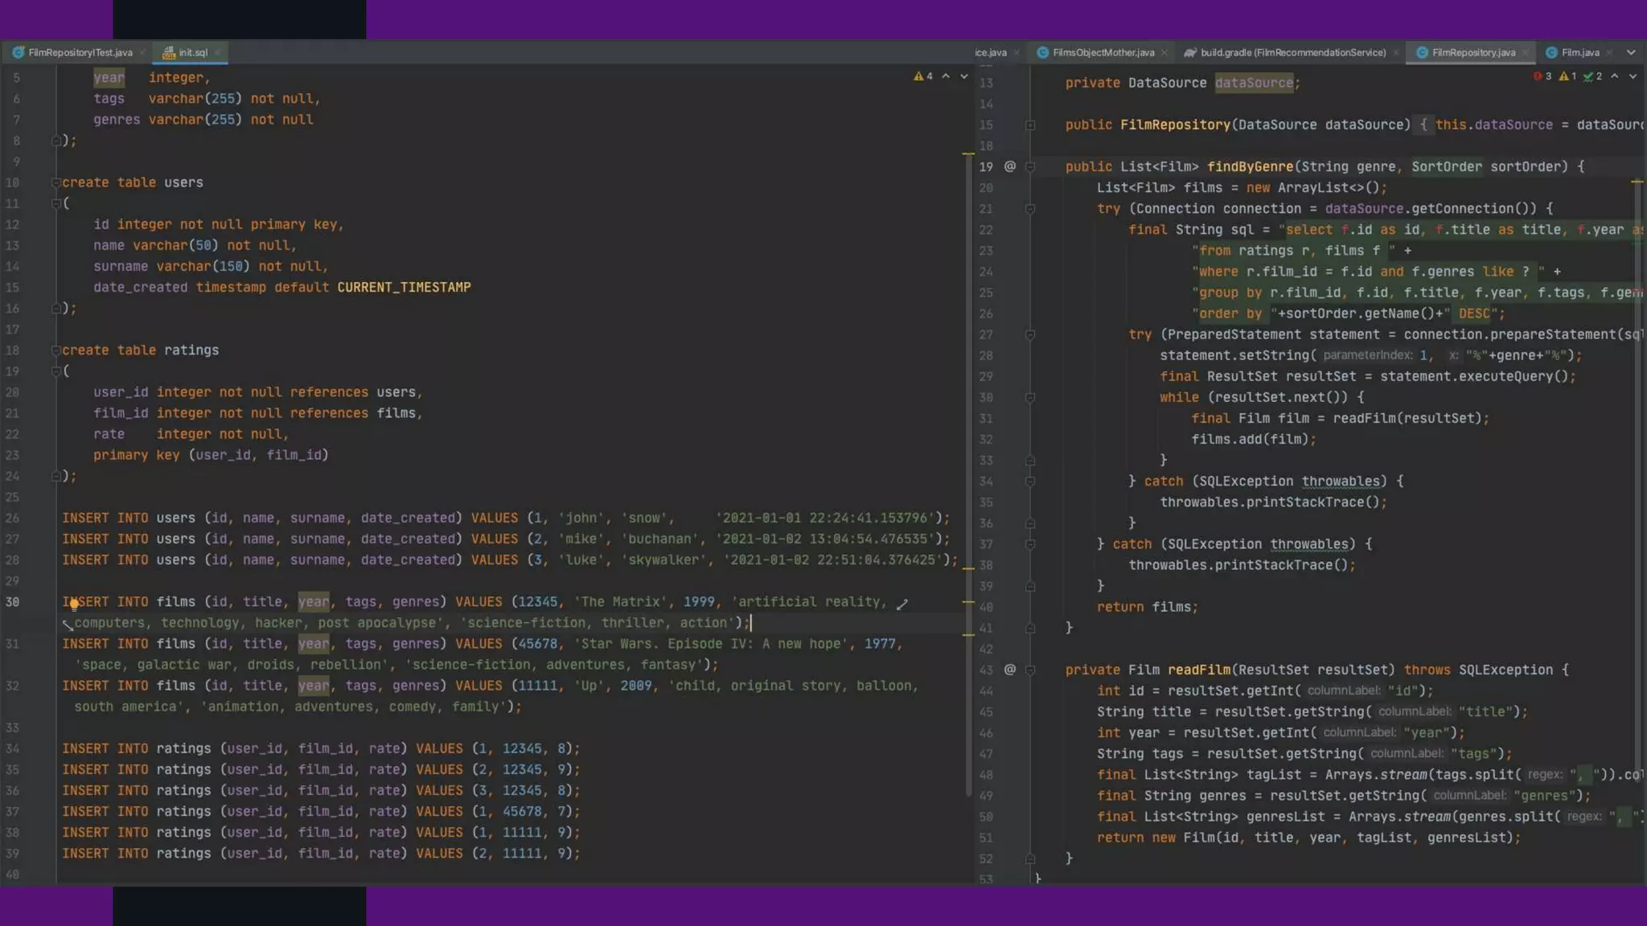Click the gutter @ icon beside readFilm method

(1010, 670)
